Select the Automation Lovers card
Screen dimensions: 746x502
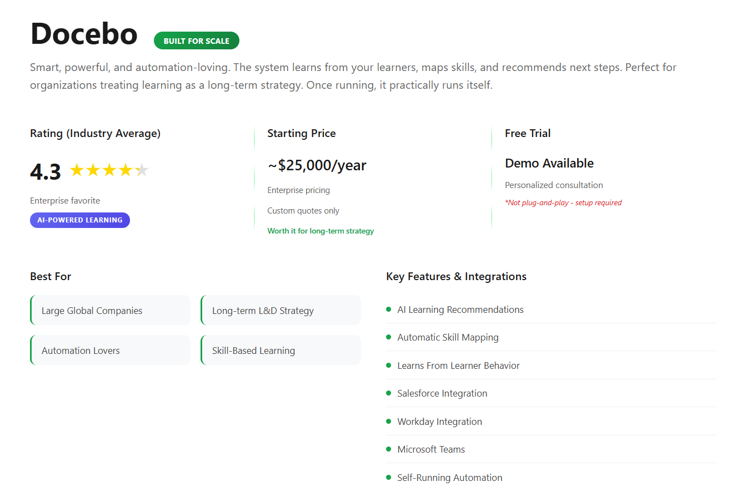[111, 350]
